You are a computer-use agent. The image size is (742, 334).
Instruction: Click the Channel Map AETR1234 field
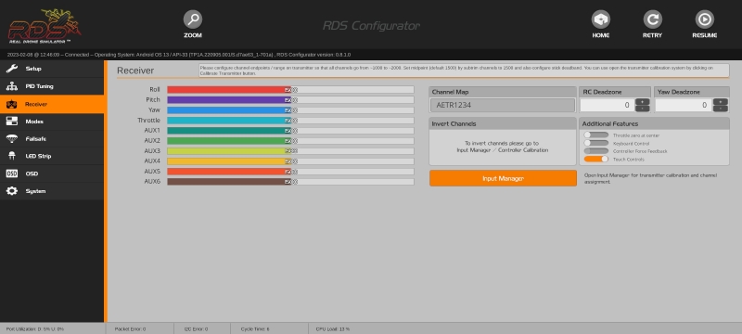click(x=503, y=105)
